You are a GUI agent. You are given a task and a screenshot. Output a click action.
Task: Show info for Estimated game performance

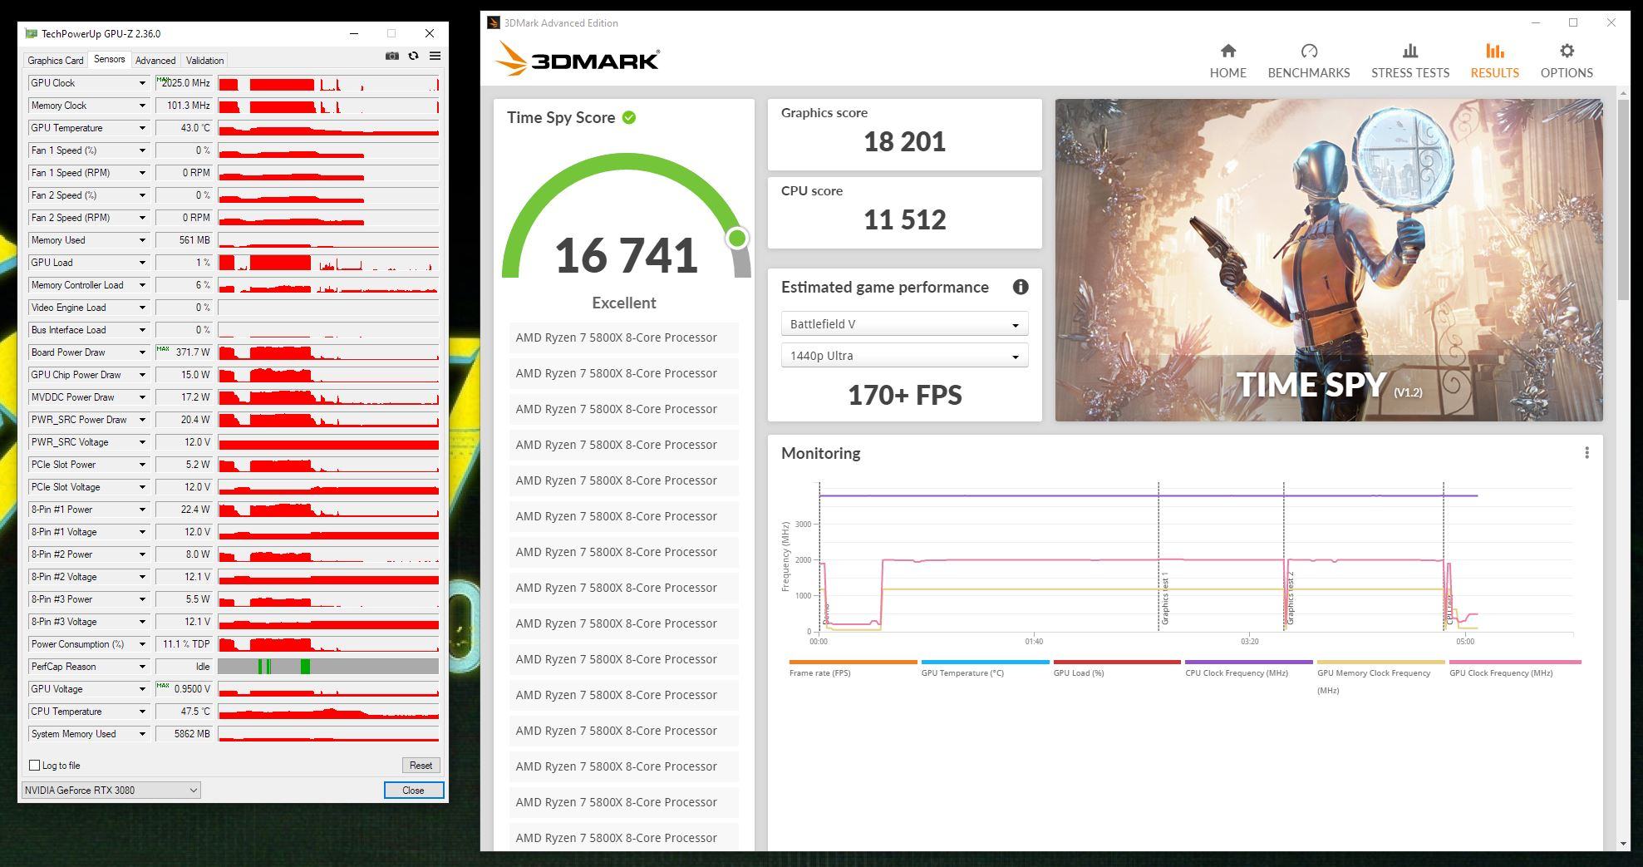[x=1021, y=287]
